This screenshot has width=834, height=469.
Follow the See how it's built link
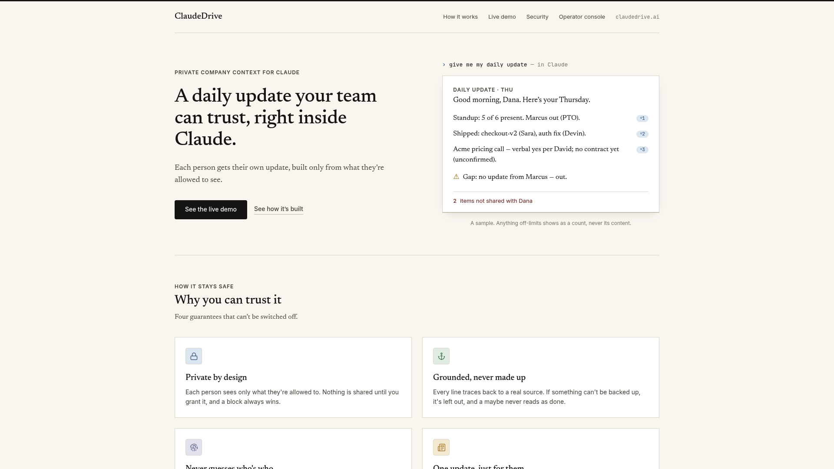[x=278, y=209]
